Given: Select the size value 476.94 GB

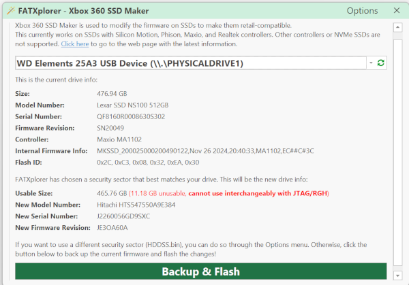Looking at the screenshot, I should coord(112,94).
